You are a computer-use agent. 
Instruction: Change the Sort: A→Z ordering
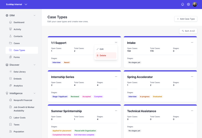(188, 31)
